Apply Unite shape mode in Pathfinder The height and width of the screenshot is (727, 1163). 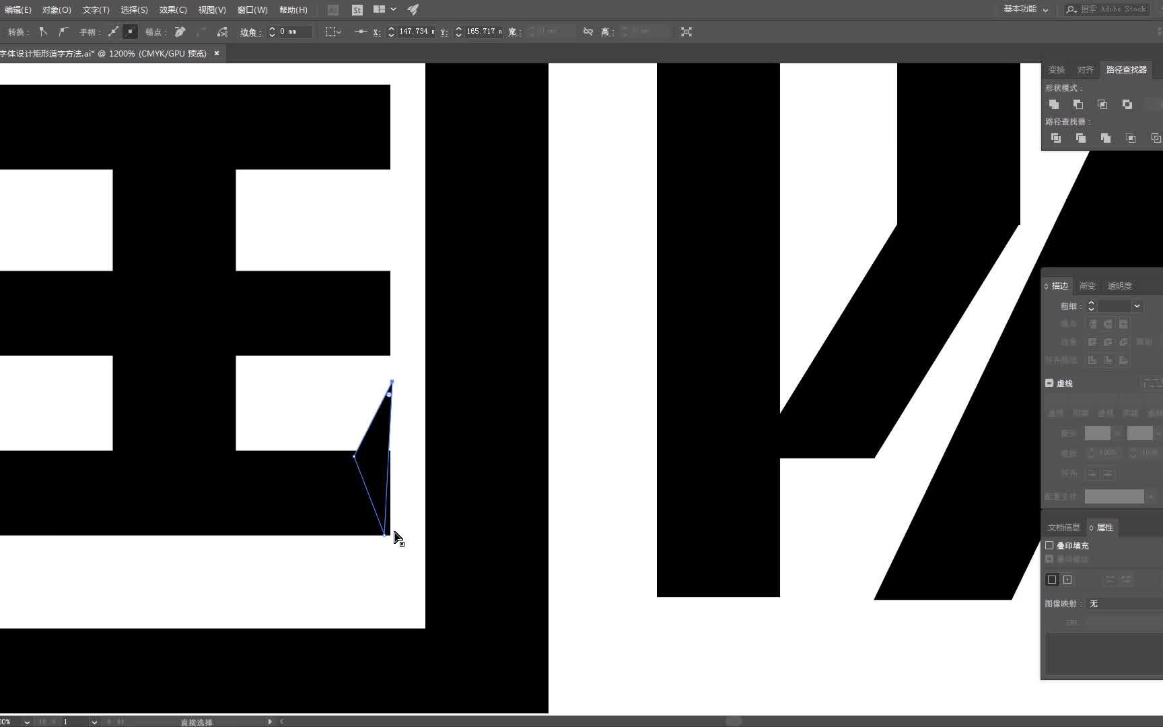click(1054, 104)
